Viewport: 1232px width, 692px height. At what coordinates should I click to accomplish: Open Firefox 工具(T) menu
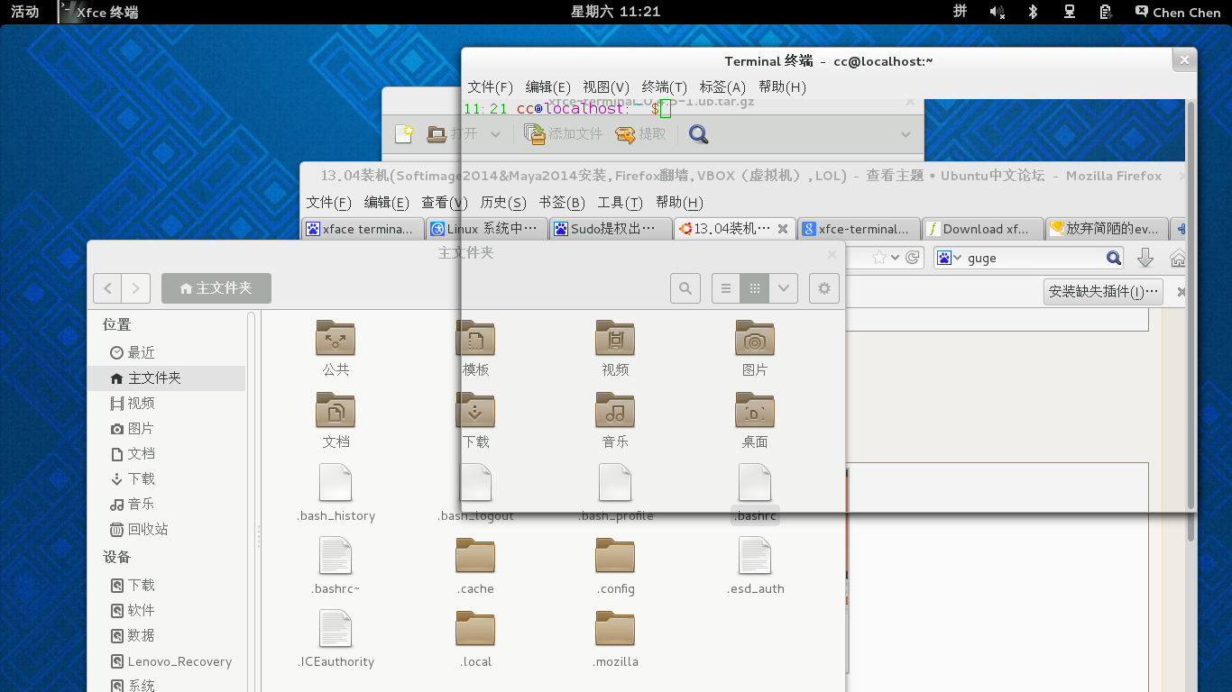point(620,202)
